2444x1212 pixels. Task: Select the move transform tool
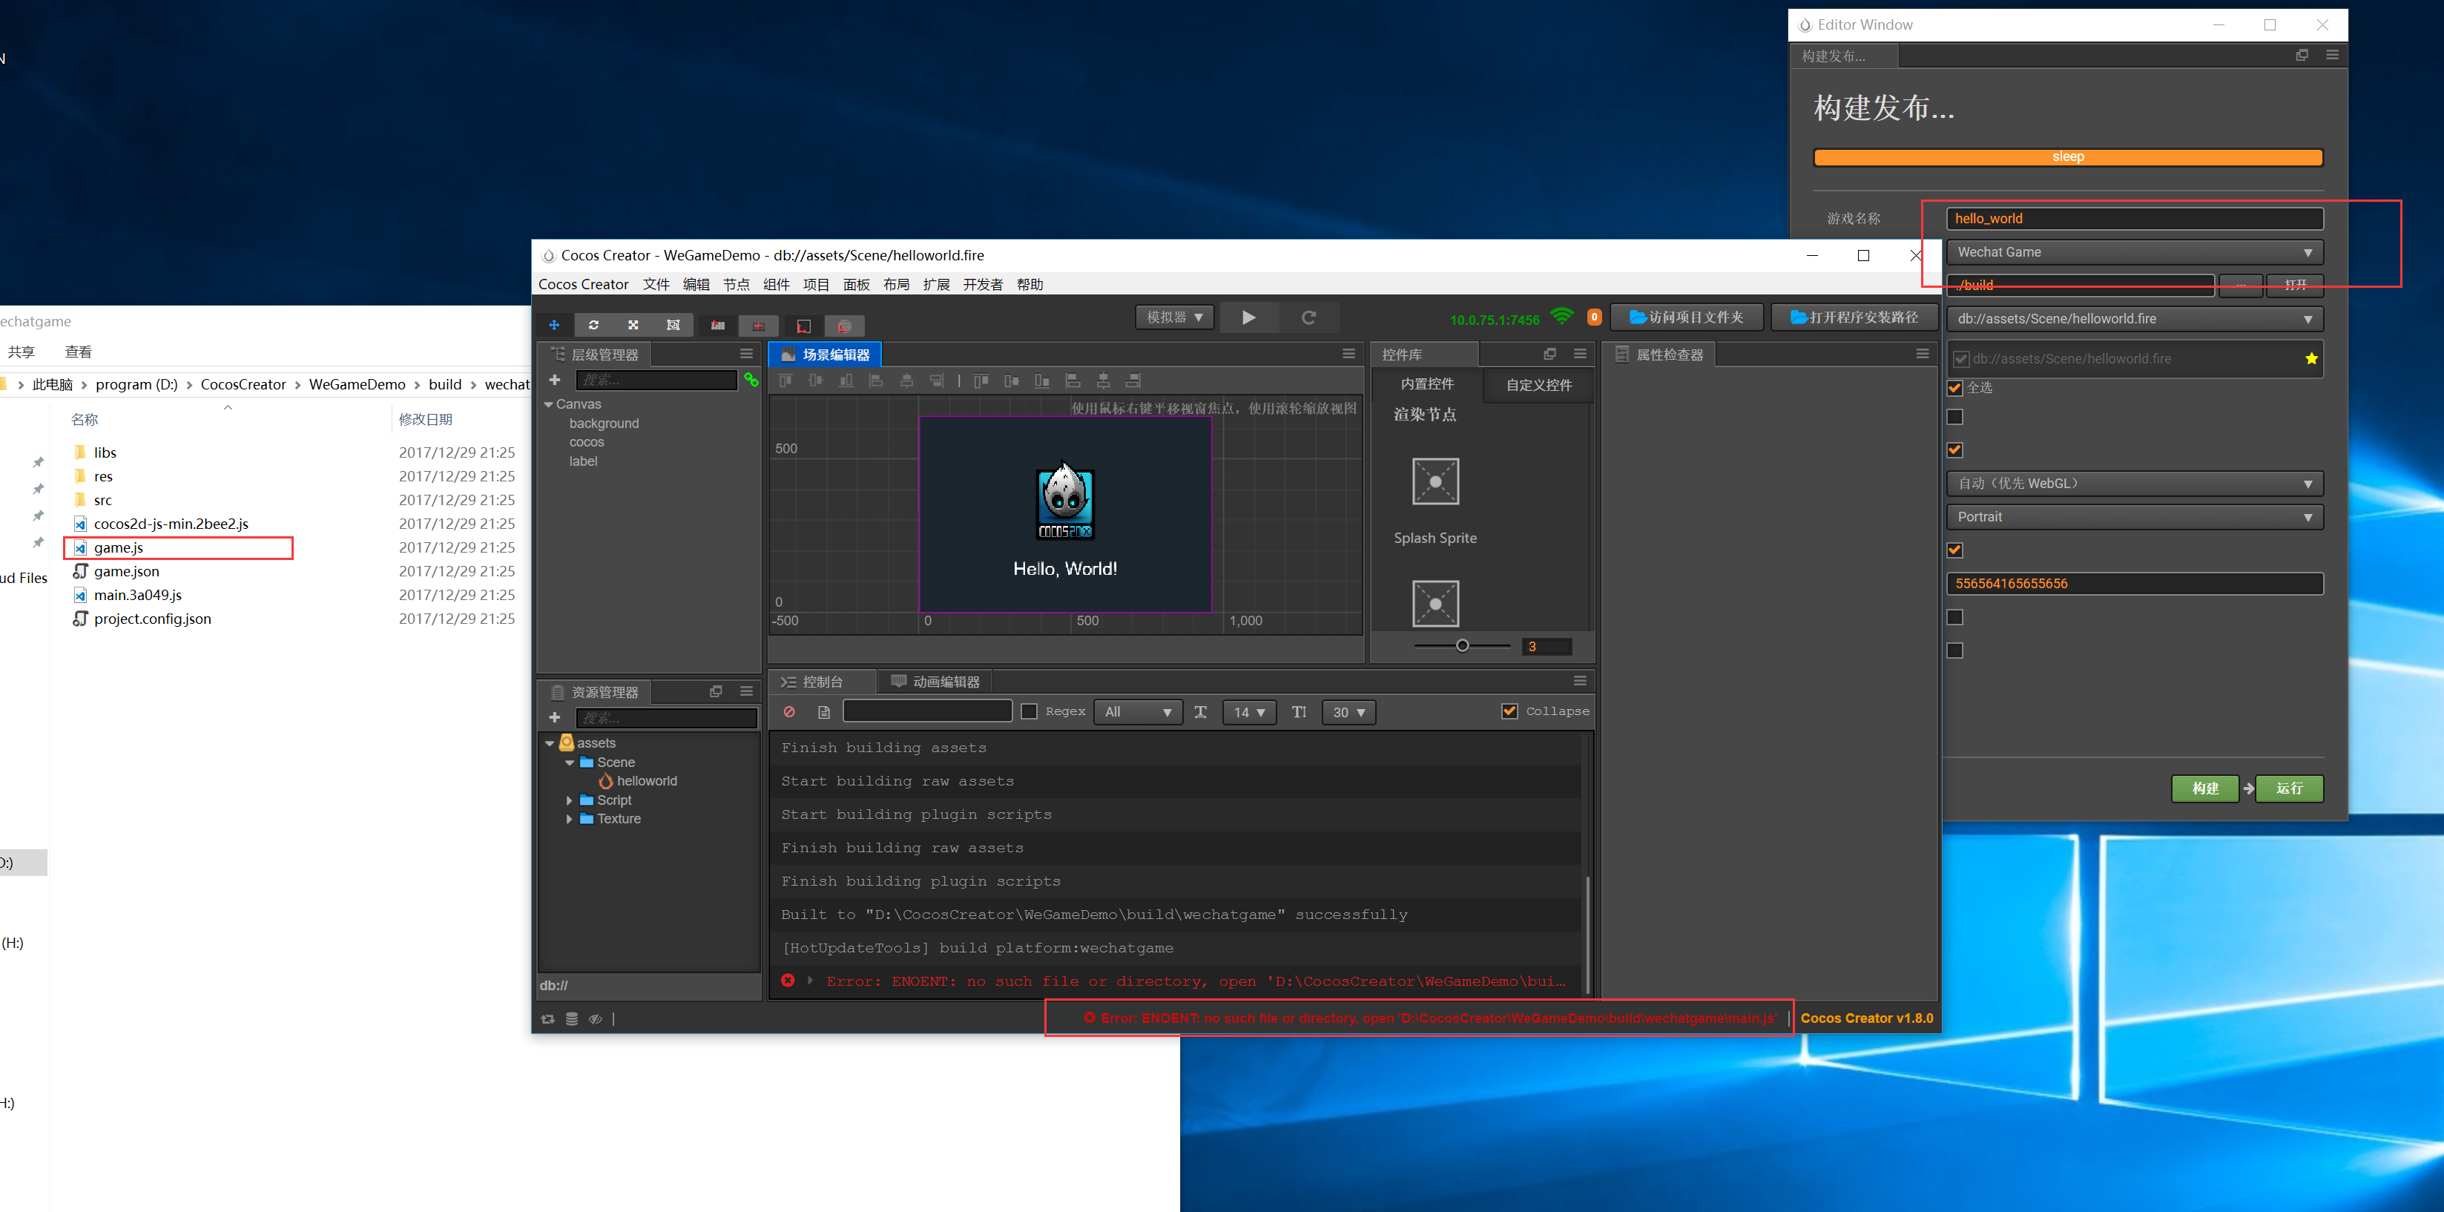click(x=554, y=326)
